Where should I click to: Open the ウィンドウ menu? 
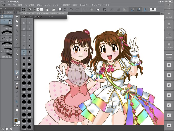tap(96, 5)
